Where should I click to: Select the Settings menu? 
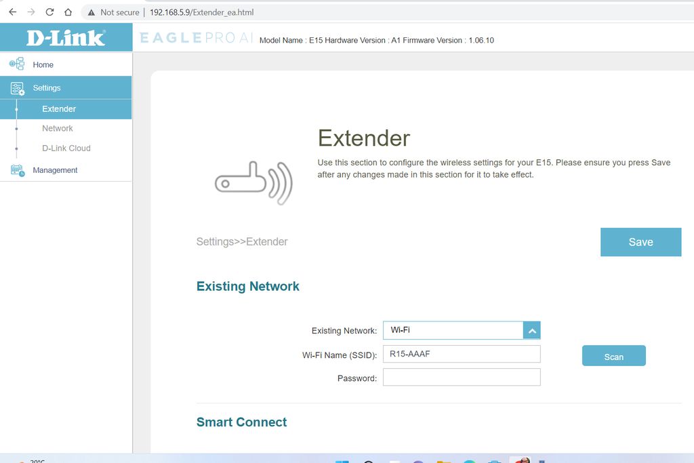pyautogui.click(x=66, y=87)
